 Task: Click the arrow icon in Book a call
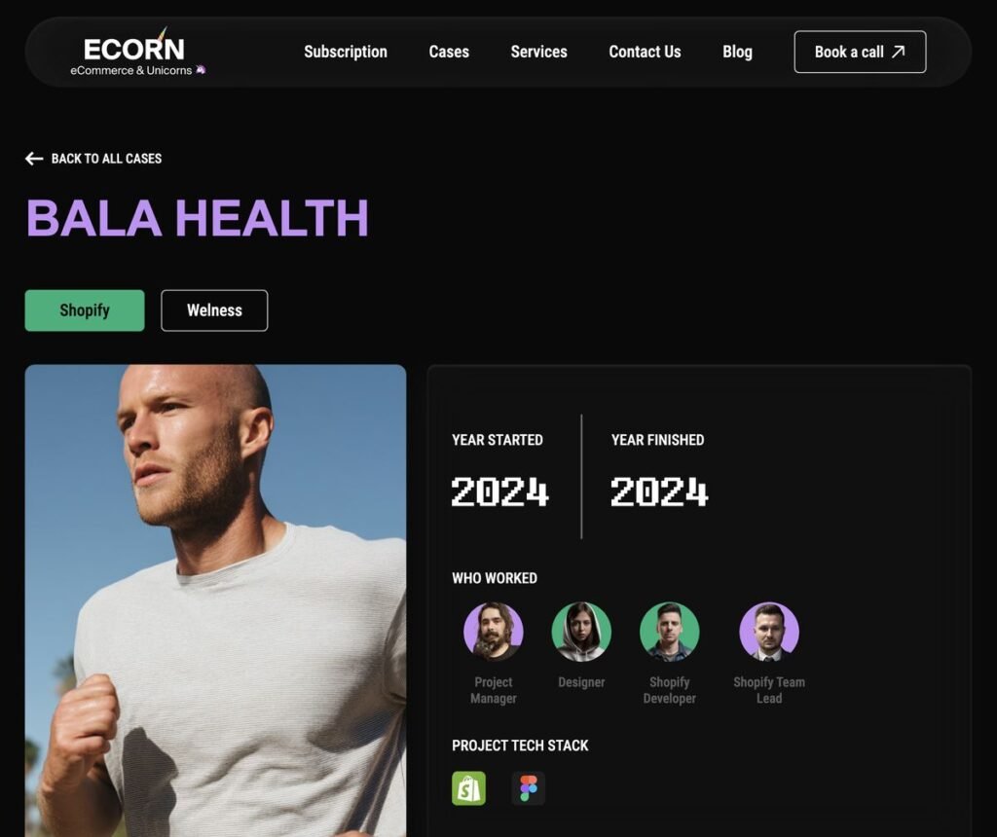coord(898,52)
